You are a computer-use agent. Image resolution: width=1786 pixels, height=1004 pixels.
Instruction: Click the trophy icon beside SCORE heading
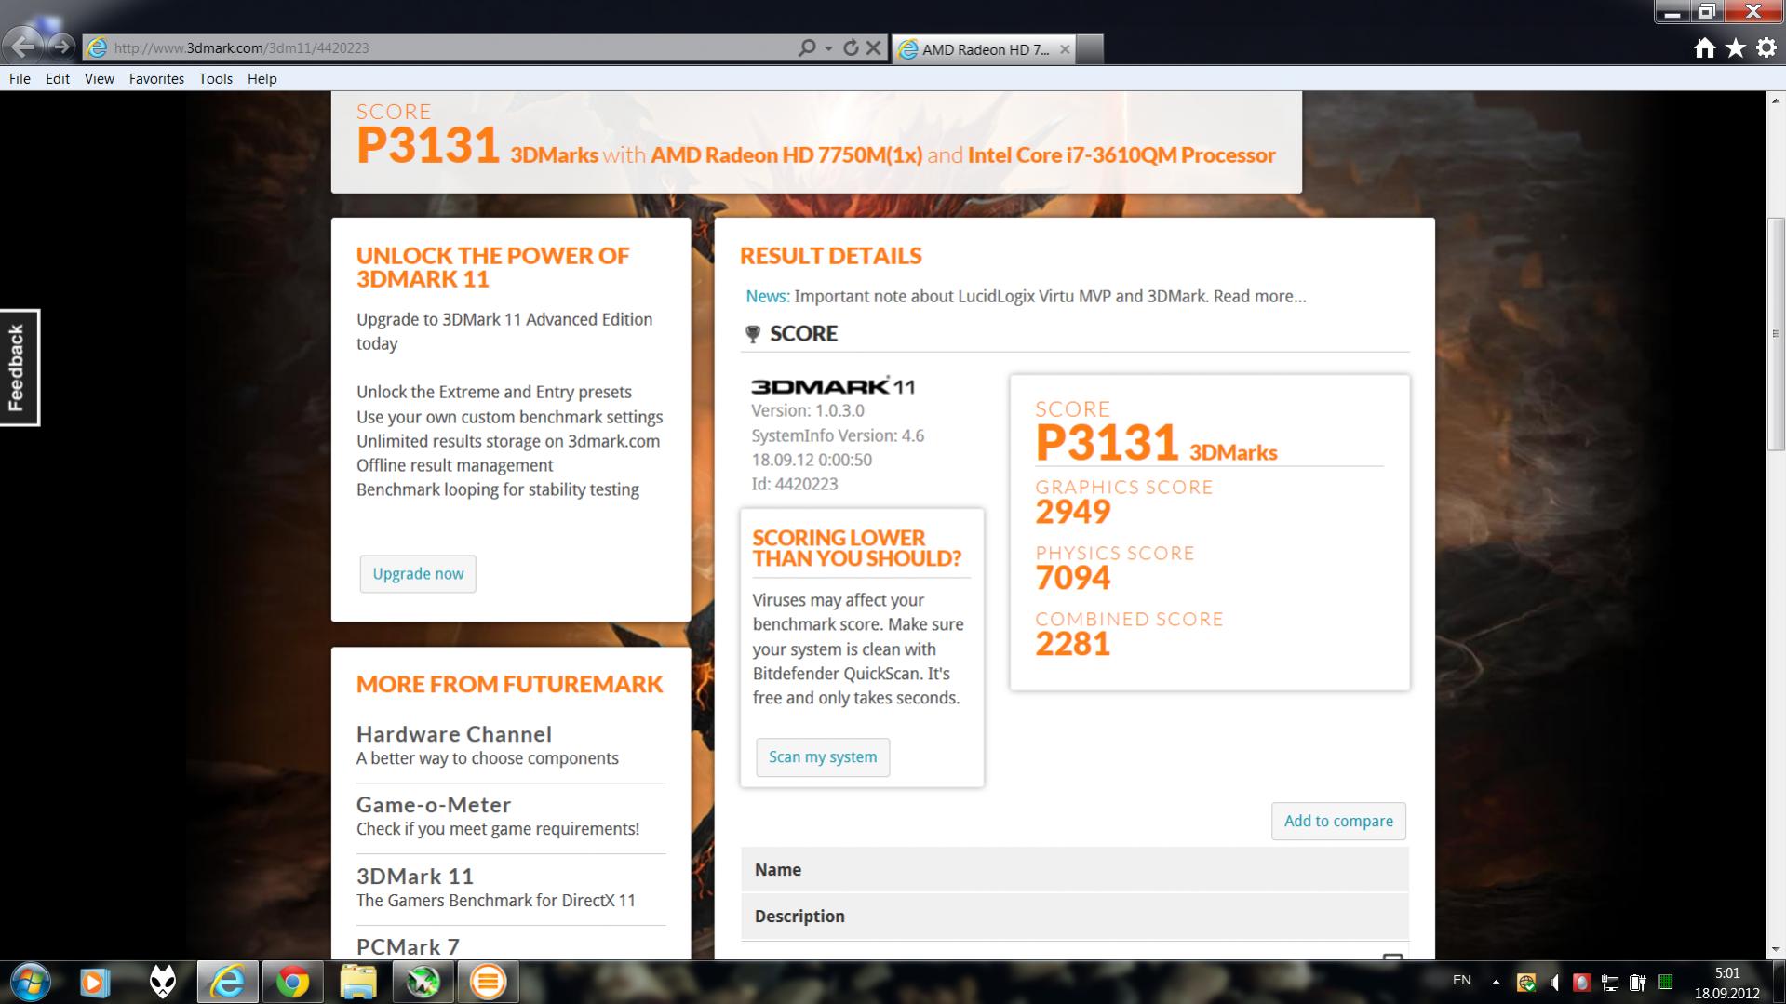pos(753,334)
